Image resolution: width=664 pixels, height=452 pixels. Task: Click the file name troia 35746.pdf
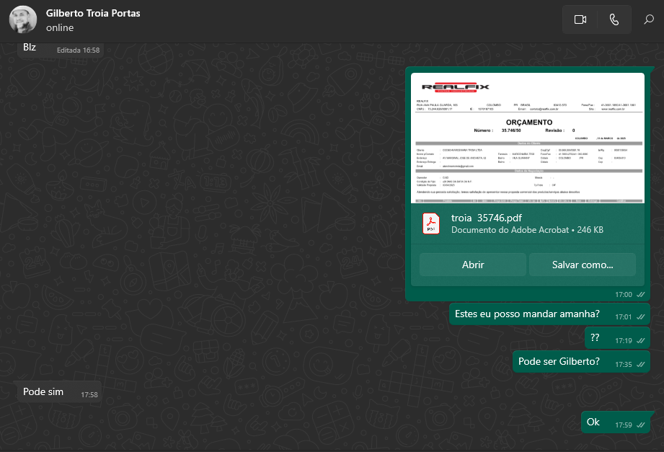tap(487, 218)
